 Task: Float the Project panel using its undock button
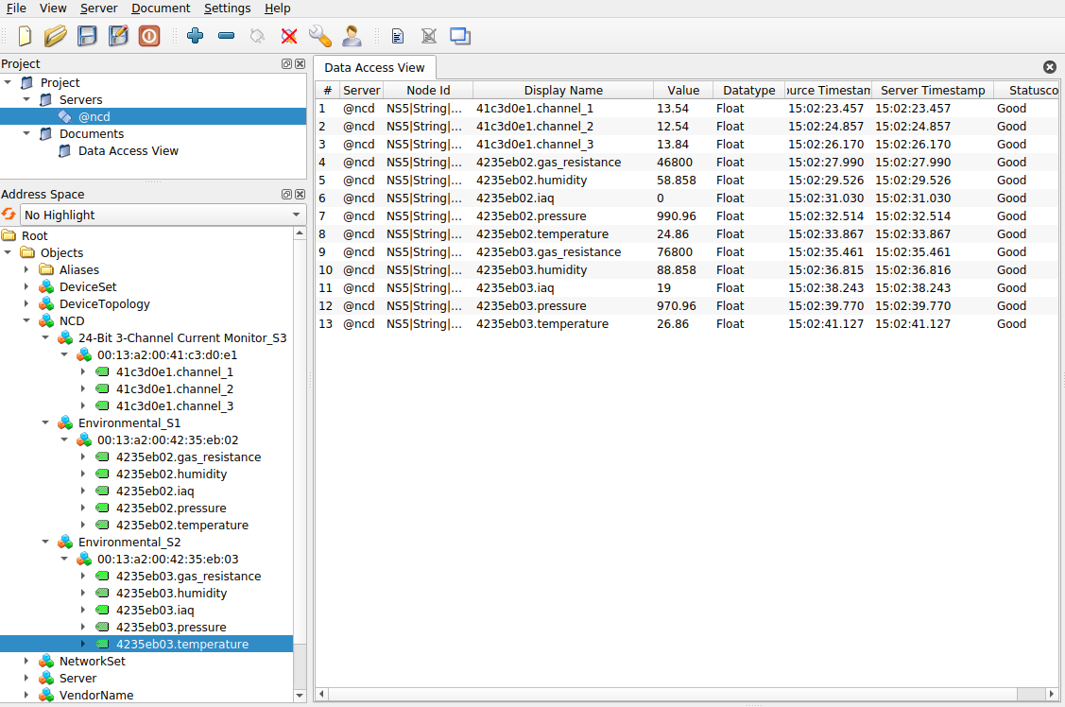pyautogui.click(x=286, y=63)
